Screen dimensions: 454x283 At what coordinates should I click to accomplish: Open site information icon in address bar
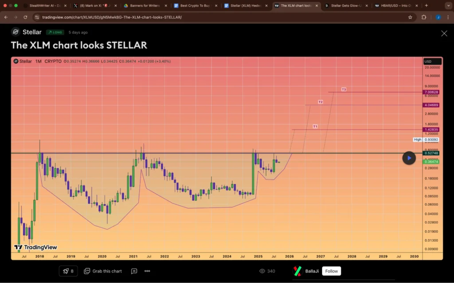(x=37, y=17)
